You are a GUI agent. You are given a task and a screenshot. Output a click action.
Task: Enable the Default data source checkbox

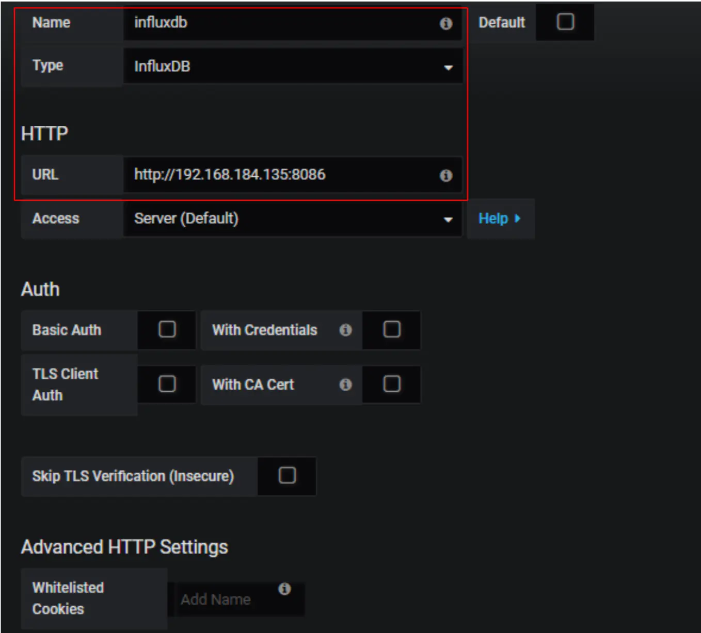(x=565, y=22)
